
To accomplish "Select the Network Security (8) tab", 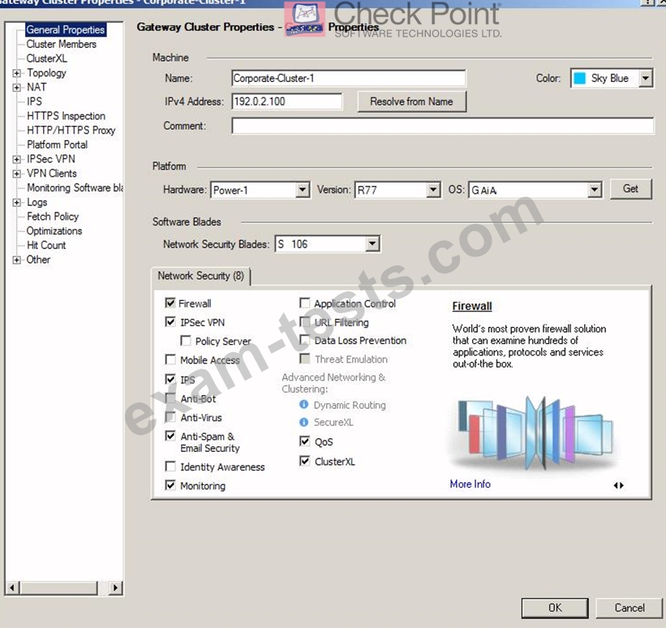I will coord(200,276).
